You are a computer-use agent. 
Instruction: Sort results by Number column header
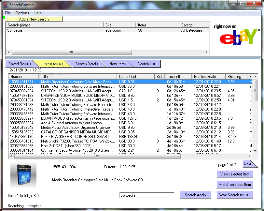tap(23, 77)
